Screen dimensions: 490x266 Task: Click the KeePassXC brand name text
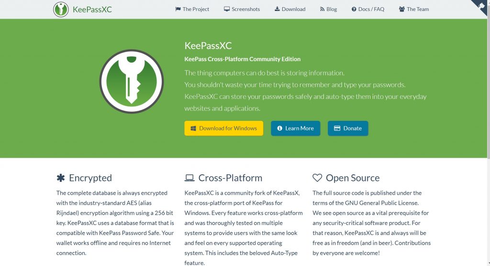92,10
